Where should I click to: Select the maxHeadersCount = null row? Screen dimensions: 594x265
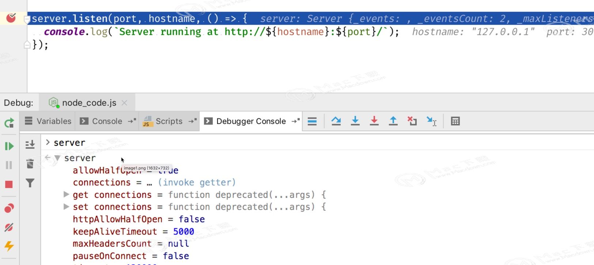point(131,243)
